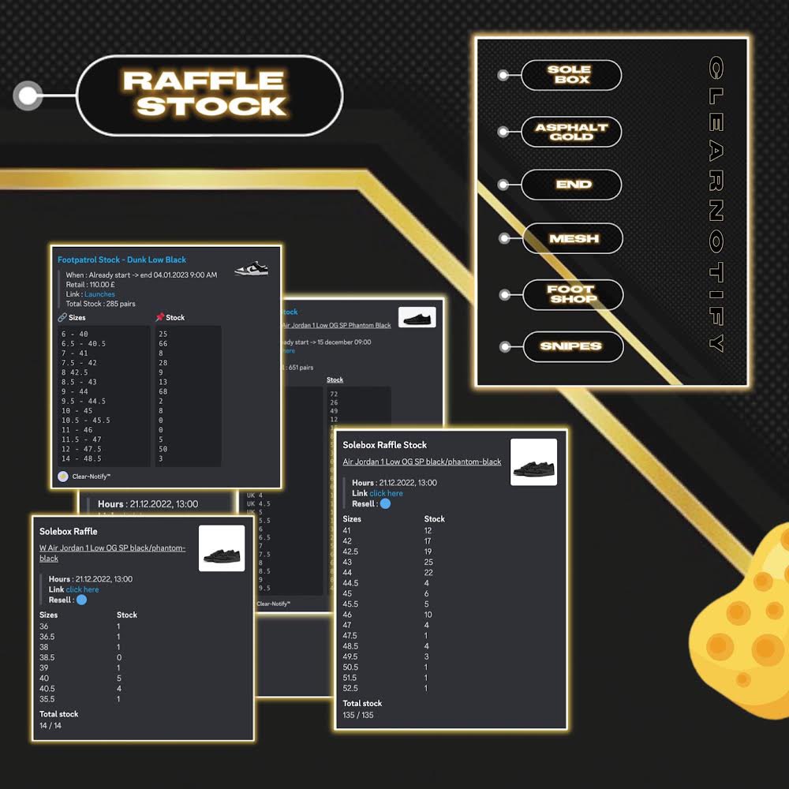The width and height of the screenshot is (789, 789).
Task: Click 'UK 4.5' row in middle card
Action: click(x=258, y=503)
